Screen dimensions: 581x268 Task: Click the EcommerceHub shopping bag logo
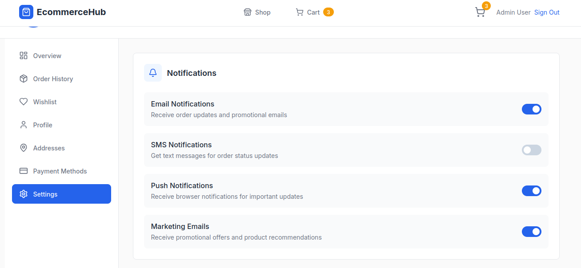coord(26,12)
